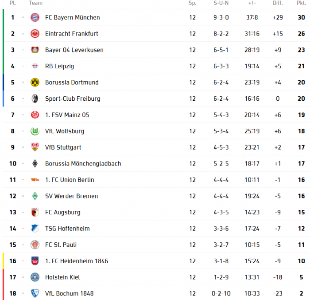Open the Sport-Club Freiburg team page
The height and width of the screenshot is (300, 310).
(x=73, y=99)
